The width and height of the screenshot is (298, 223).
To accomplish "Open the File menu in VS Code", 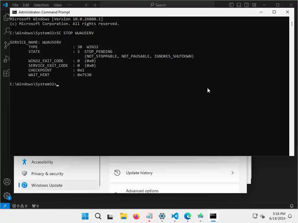I will 15,5.
